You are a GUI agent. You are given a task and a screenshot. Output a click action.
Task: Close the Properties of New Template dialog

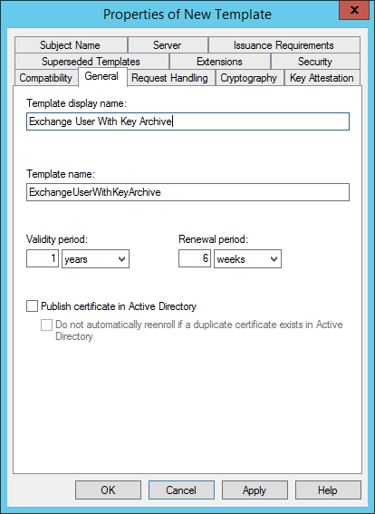(354, 10)
